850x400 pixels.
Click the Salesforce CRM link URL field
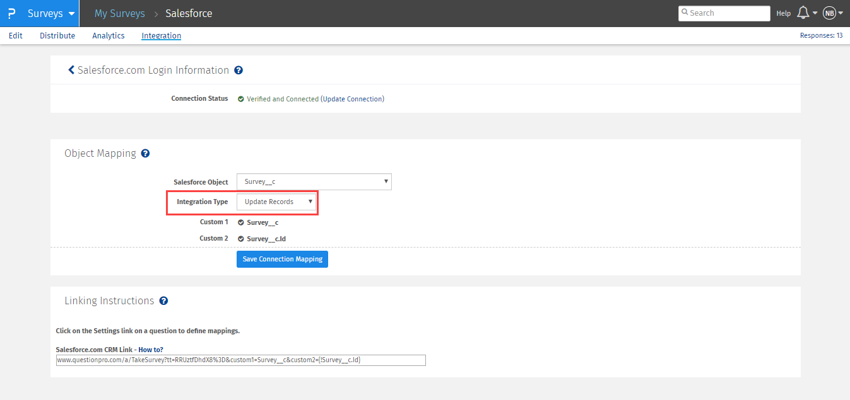click(240, 360)
